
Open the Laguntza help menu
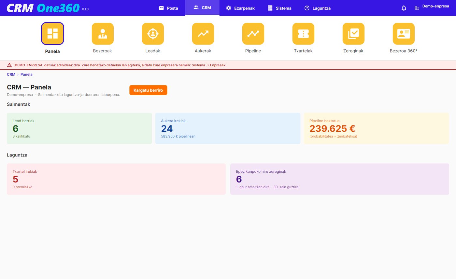click(318, 8)
